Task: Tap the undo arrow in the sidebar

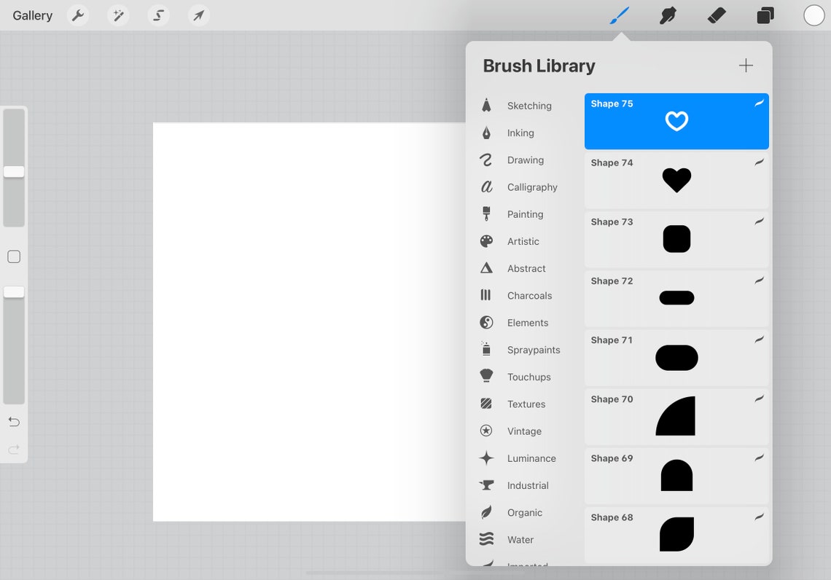Action: [x=13, y=421]
